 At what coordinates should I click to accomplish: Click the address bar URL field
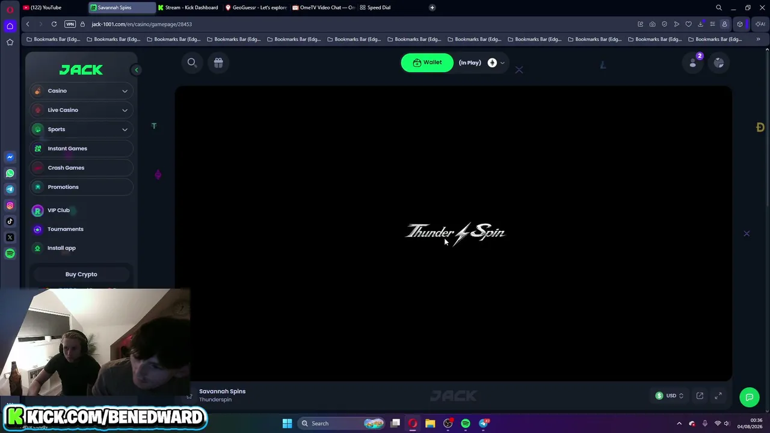(x=361, y=24)
